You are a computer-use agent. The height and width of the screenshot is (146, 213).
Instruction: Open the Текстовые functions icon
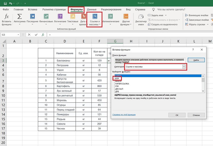(x=73, y=17)
